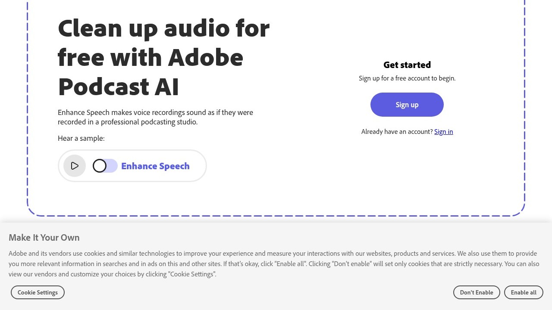The image size is (552, 310).
Task: Choose Don't Enable for cookies
Action: (476, 292)
